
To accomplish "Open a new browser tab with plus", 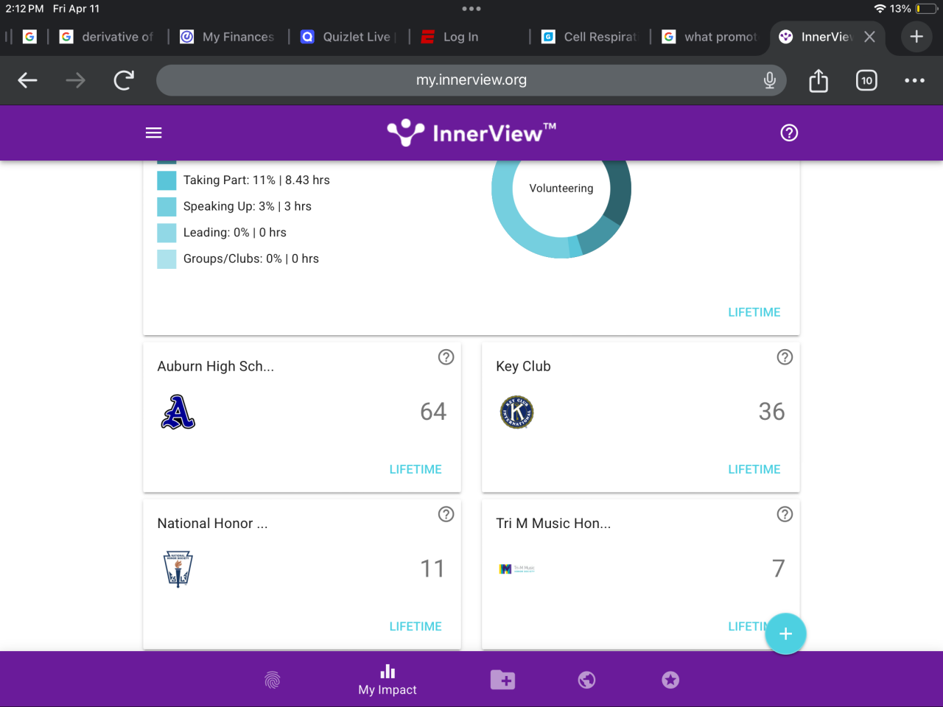I will (916, 37).
